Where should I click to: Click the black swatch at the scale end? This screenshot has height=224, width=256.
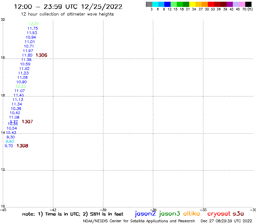click(248, 4)
